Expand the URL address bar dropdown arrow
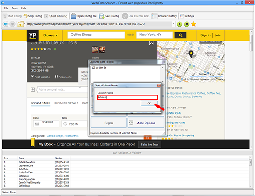This screenshot has height=196, width=255. click(173, 24)
